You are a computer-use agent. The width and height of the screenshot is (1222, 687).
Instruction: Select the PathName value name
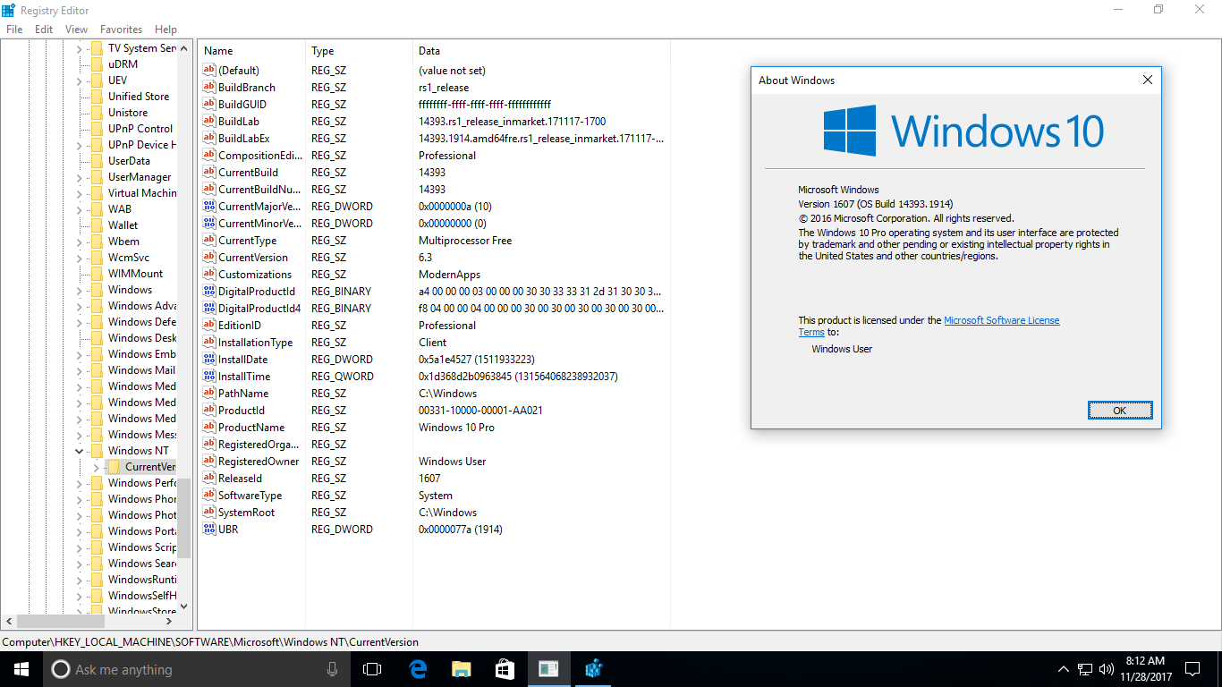point(243,394)
